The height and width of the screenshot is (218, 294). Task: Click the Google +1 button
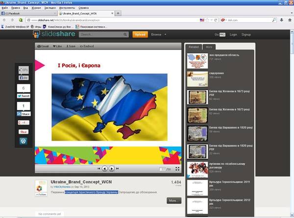coord(24,122)
